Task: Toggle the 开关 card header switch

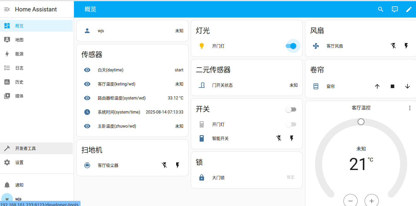Action: (x=291, y=109)
